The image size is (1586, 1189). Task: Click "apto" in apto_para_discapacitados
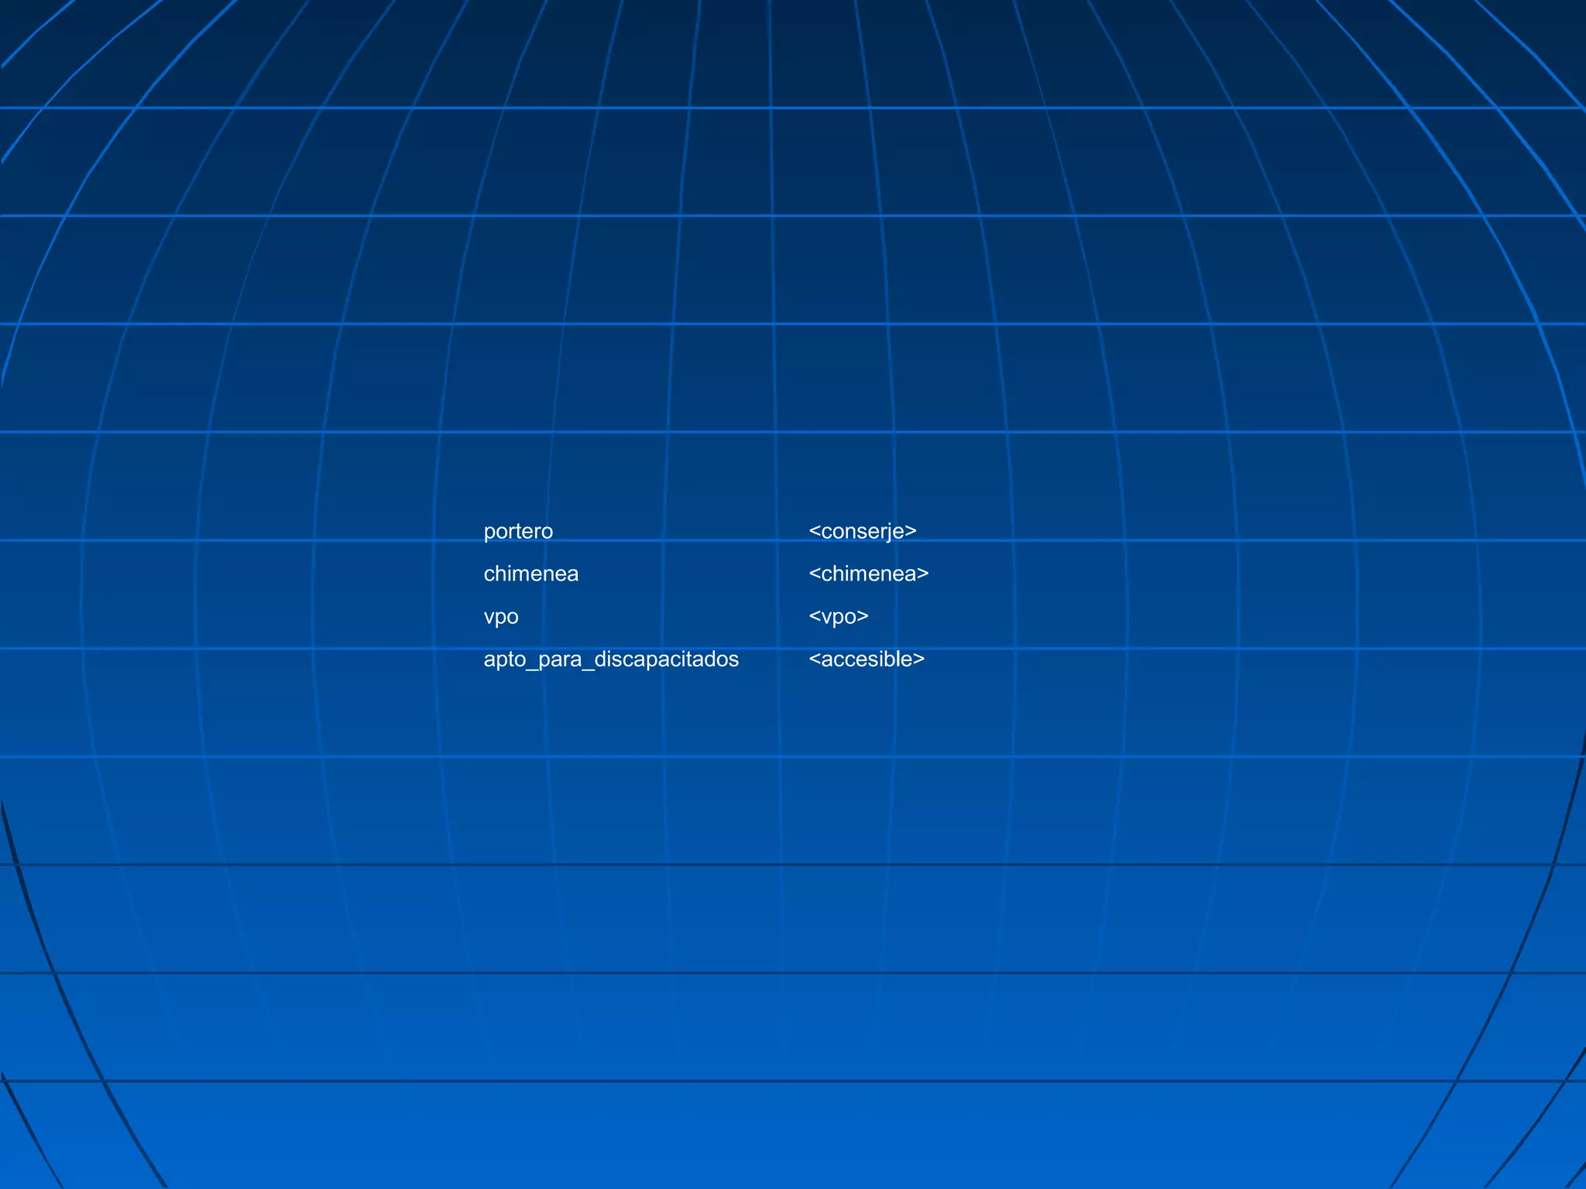coord(504,660)
